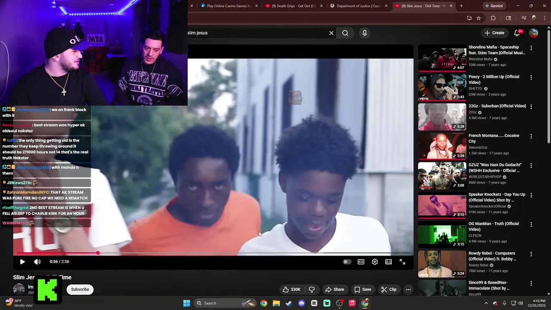Open French Montana Cocaine City video title

(494, 138)
